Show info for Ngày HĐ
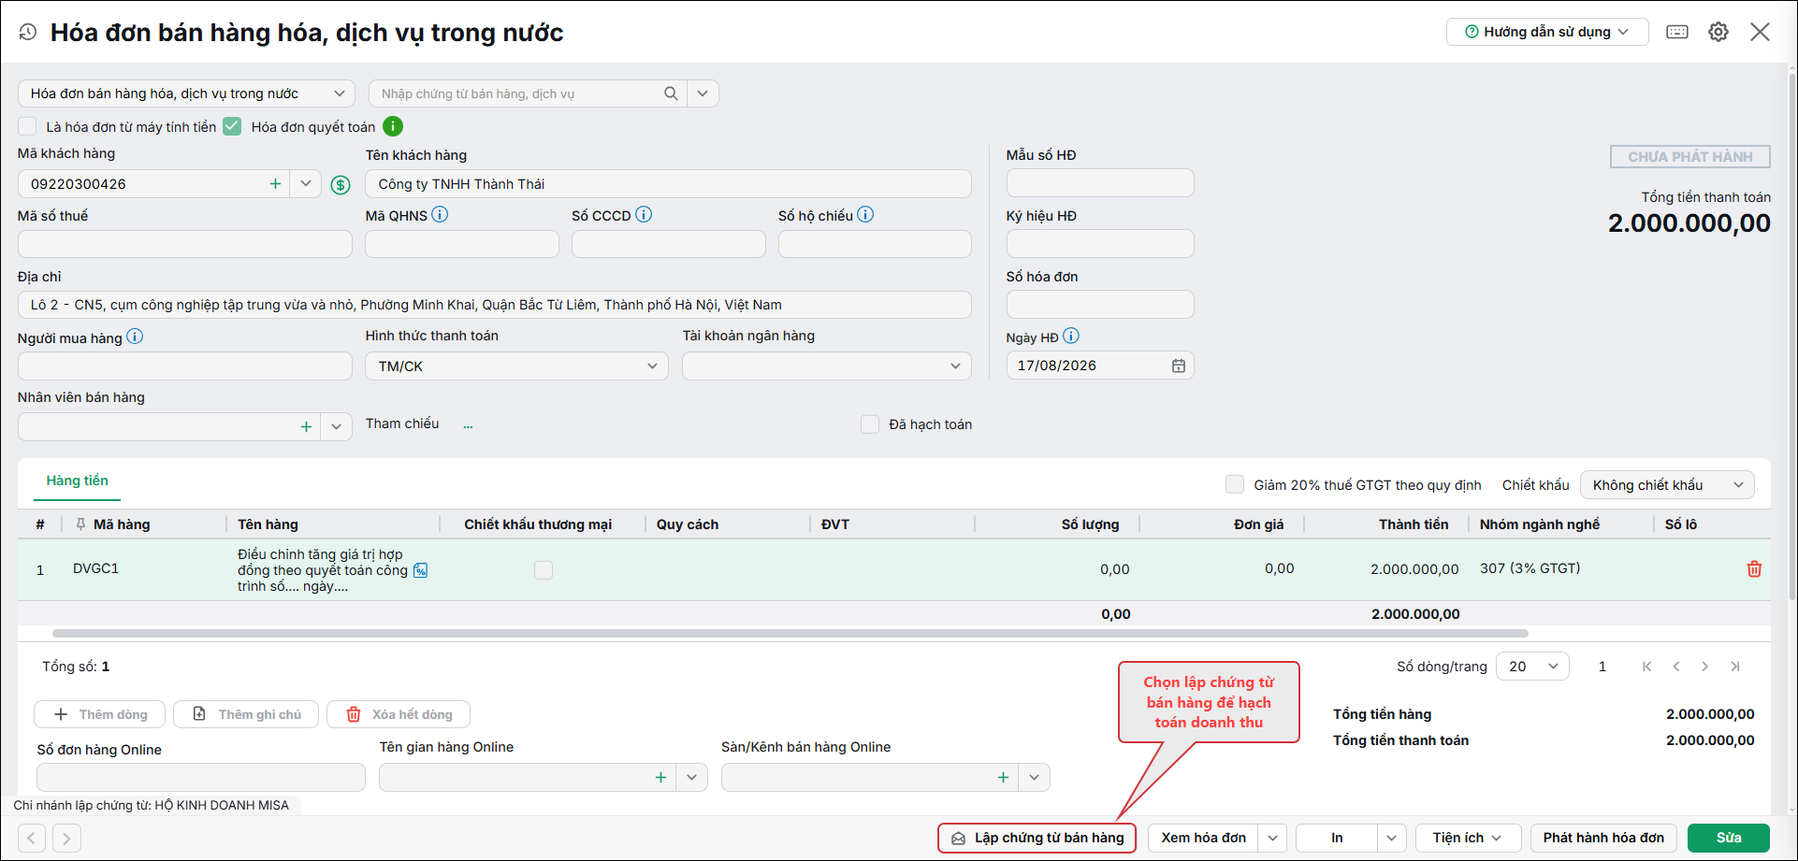1798x861 pixels. 1071,336
